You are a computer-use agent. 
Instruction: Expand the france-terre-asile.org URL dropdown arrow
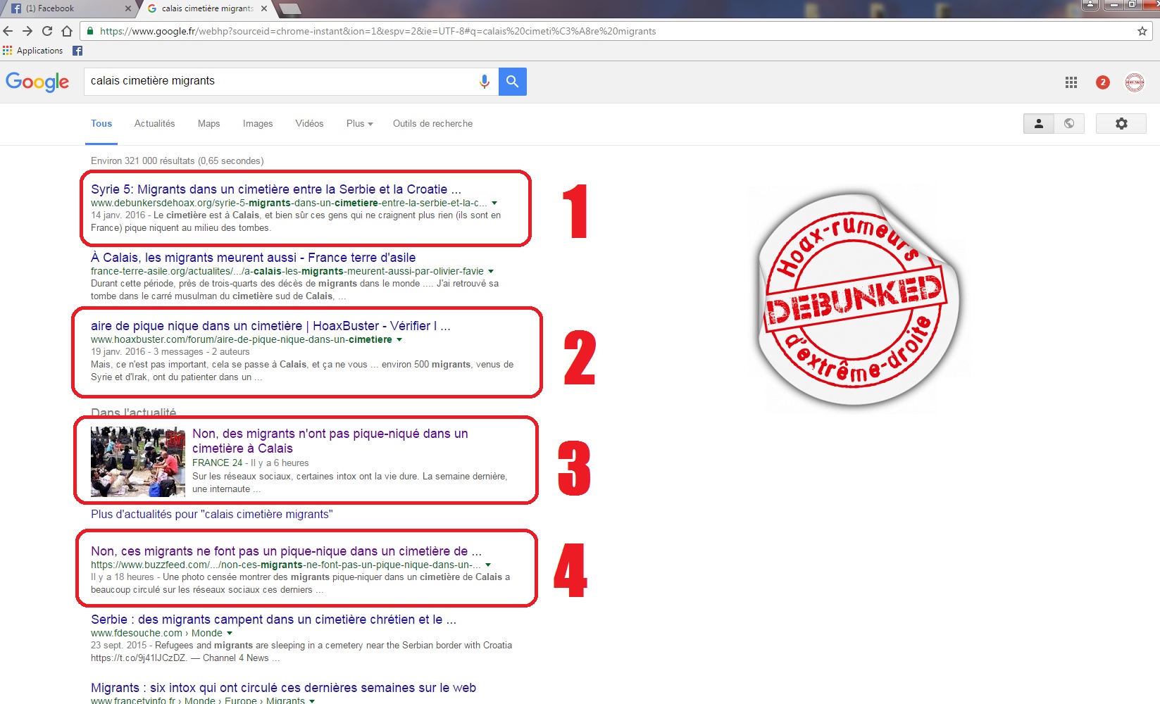[x=491, y=271]
